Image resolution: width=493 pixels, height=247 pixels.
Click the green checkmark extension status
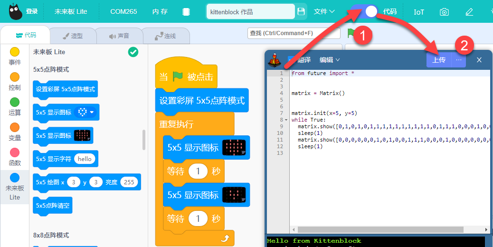point(133,52)
